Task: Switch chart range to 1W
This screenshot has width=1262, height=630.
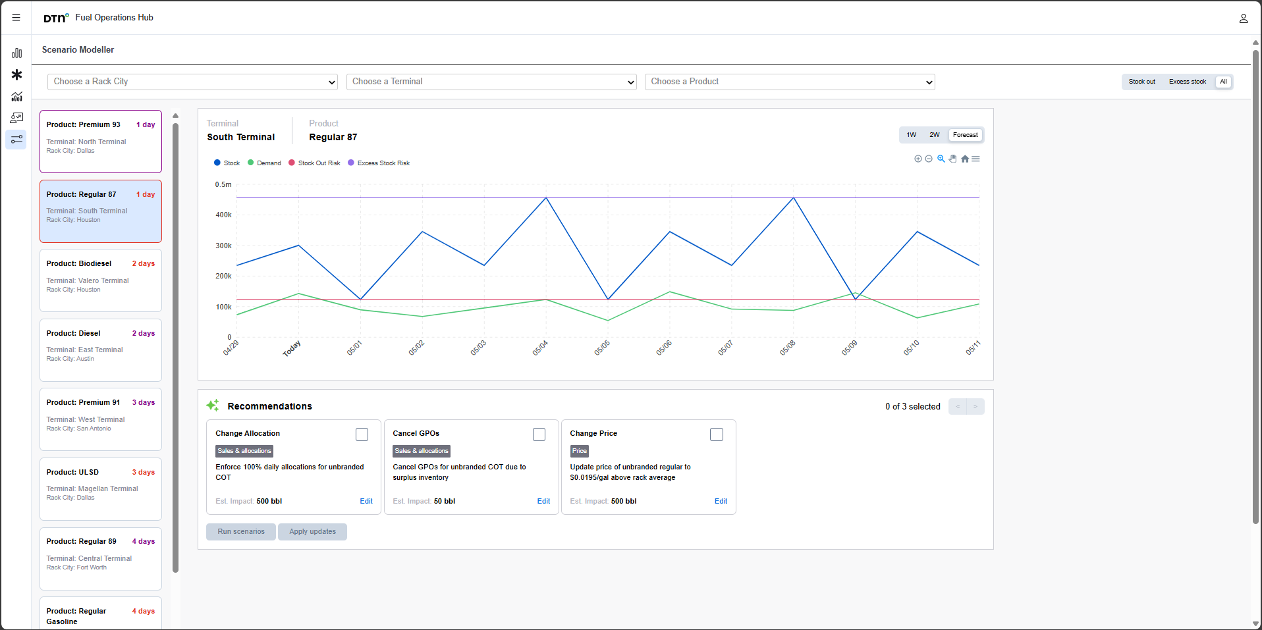Action: coord(911,135)
